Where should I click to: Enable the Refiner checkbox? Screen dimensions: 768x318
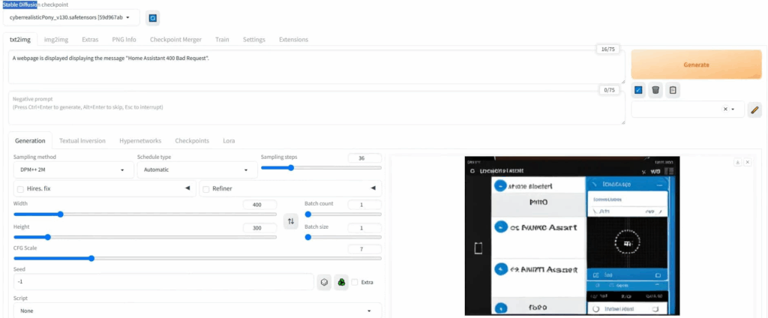205,189
